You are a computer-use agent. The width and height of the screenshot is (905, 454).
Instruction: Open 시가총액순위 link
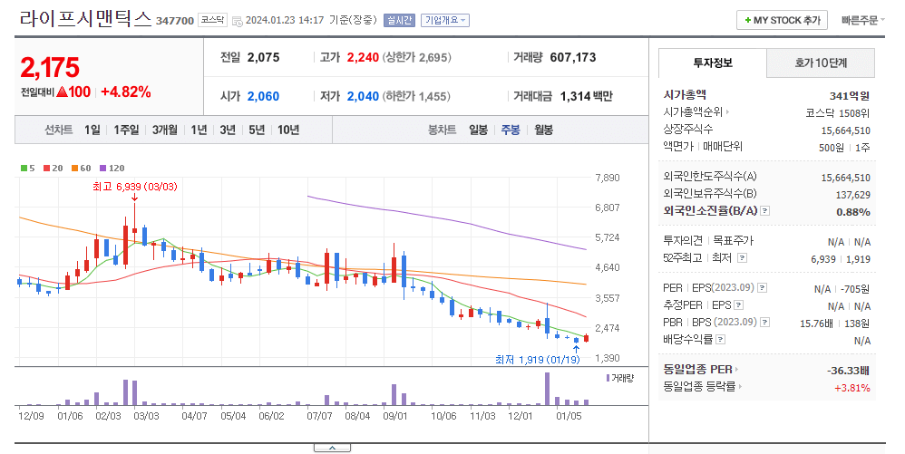[696, 111]
